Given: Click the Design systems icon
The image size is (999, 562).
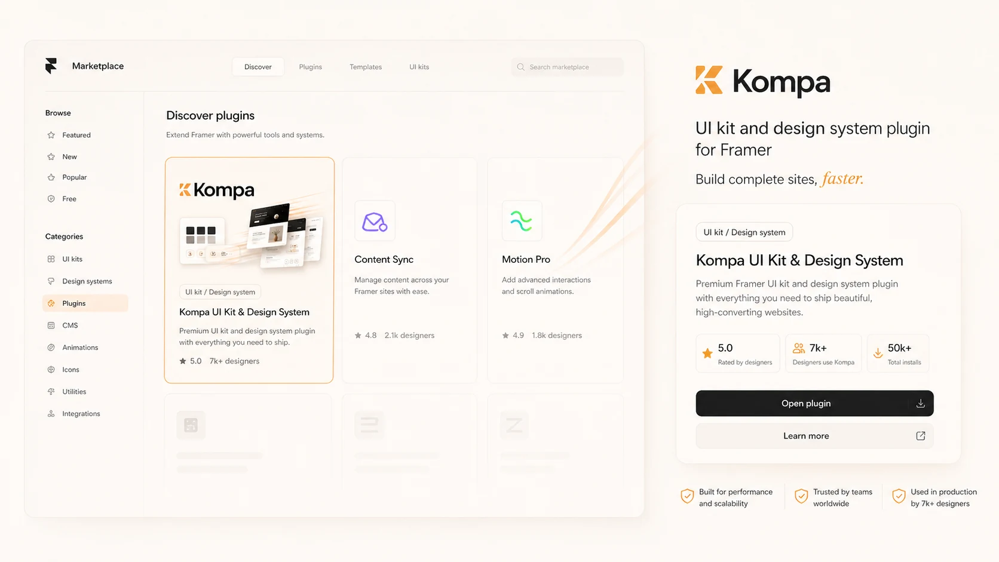Looking at the screenshot, I should (51, 281).
